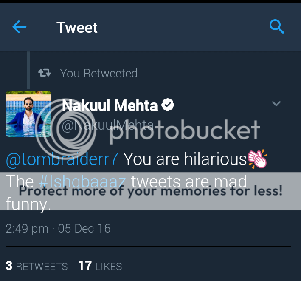Click the 05 Dec 16 date

[84, 229]
